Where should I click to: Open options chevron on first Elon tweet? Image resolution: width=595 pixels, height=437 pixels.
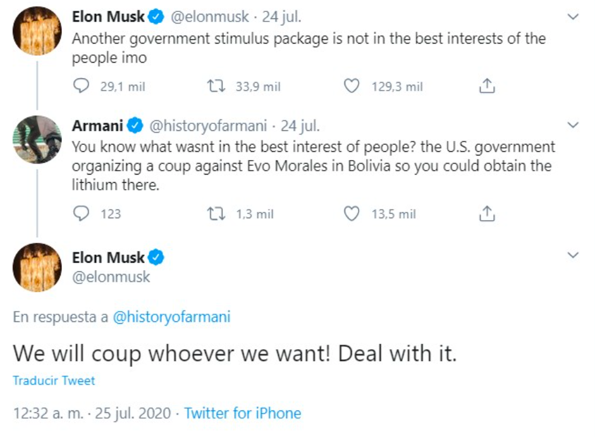573,17
